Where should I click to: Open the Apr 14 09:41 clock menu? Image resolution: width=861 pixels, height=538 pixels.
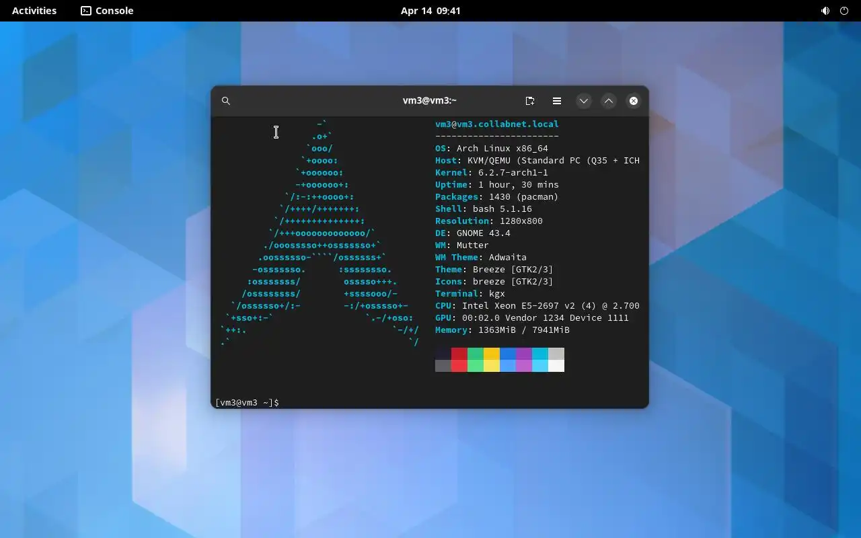click(430, 11)
